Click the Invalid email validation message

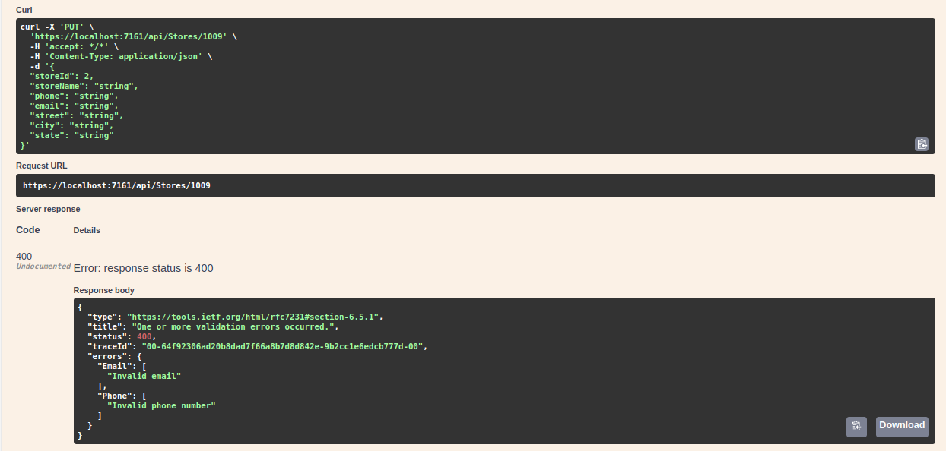144,376
